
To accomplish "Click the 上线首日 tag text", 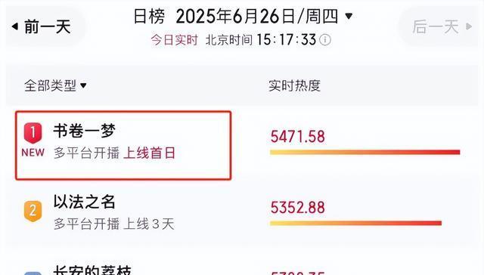I will tap(150, 153).
